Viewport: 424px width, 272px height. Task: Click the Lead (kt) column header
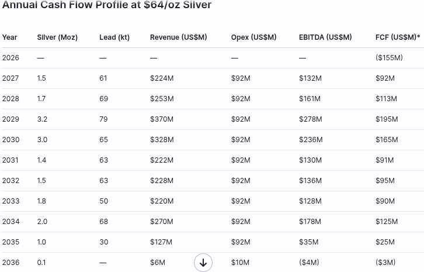(114, 37)
